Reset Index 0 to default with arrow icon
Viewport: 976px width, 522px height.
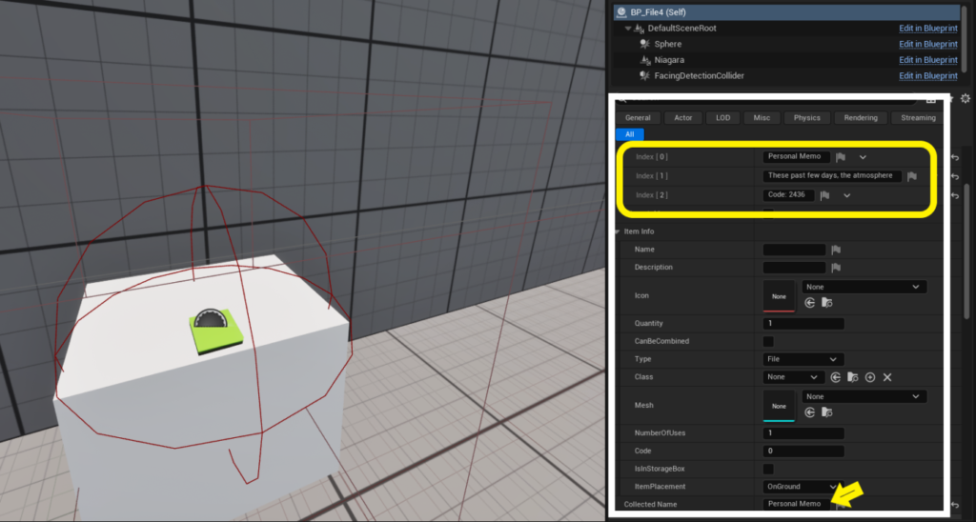[954, 157]
